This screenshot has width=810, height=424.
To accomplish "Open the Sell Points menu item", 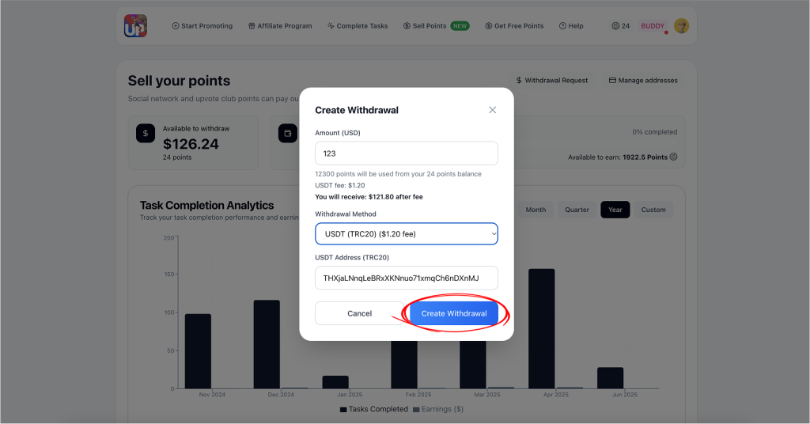I will 436,26.
